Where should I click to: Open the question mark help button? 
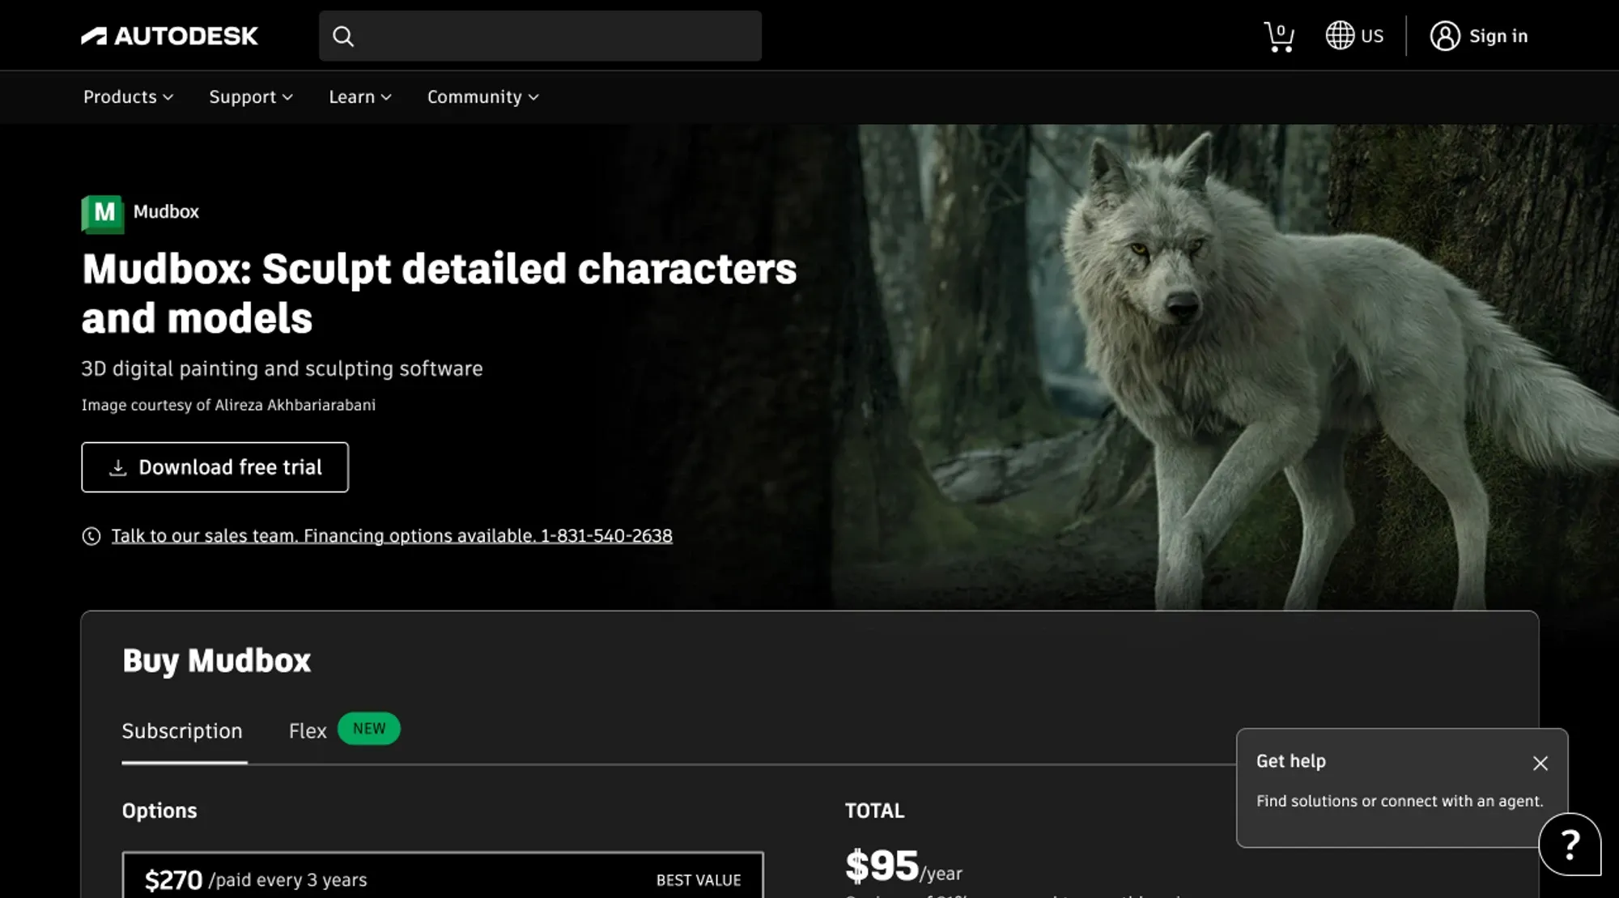point(1570,845)
